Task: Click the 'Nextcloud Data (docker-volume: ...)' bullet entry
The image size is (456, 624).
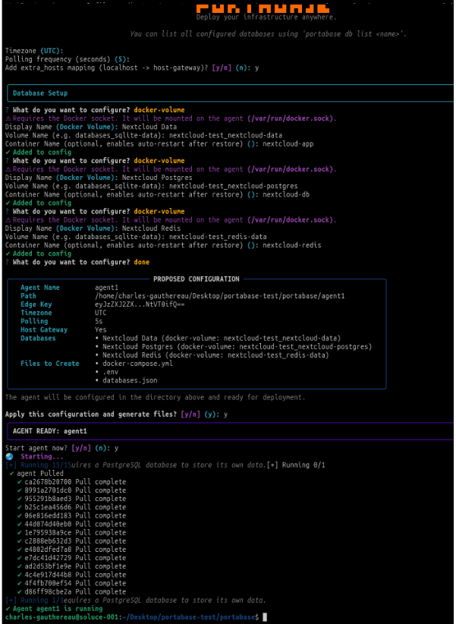Action: 219,339
